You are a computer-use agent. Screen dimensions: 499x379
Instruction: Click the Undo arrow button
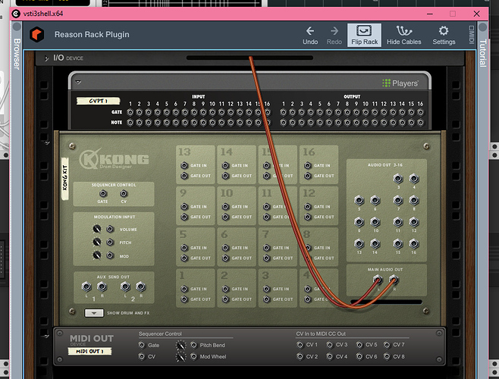(x=310, y=36)
